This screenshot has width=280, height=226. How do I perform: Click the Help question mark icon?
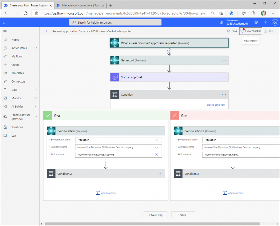265,22
